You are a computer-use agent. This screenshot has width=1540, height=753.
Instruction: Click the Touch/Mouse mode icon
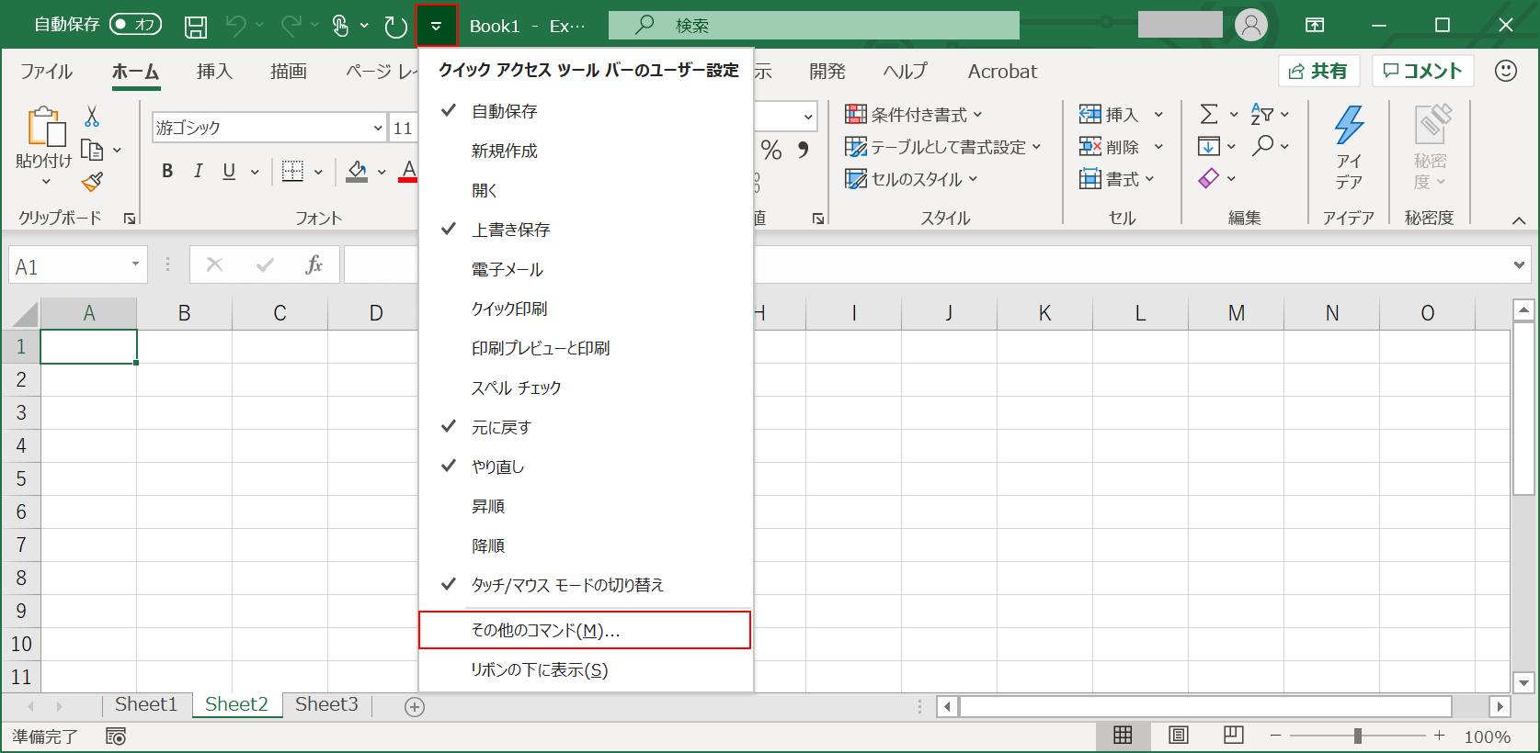[340, 26]
